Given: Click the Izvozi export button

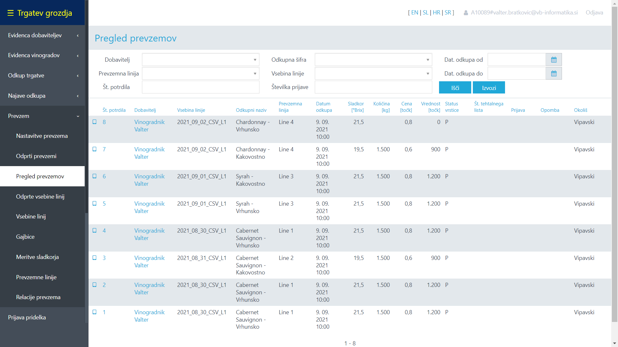Looking at the screenshot, I should coord(489,88).
